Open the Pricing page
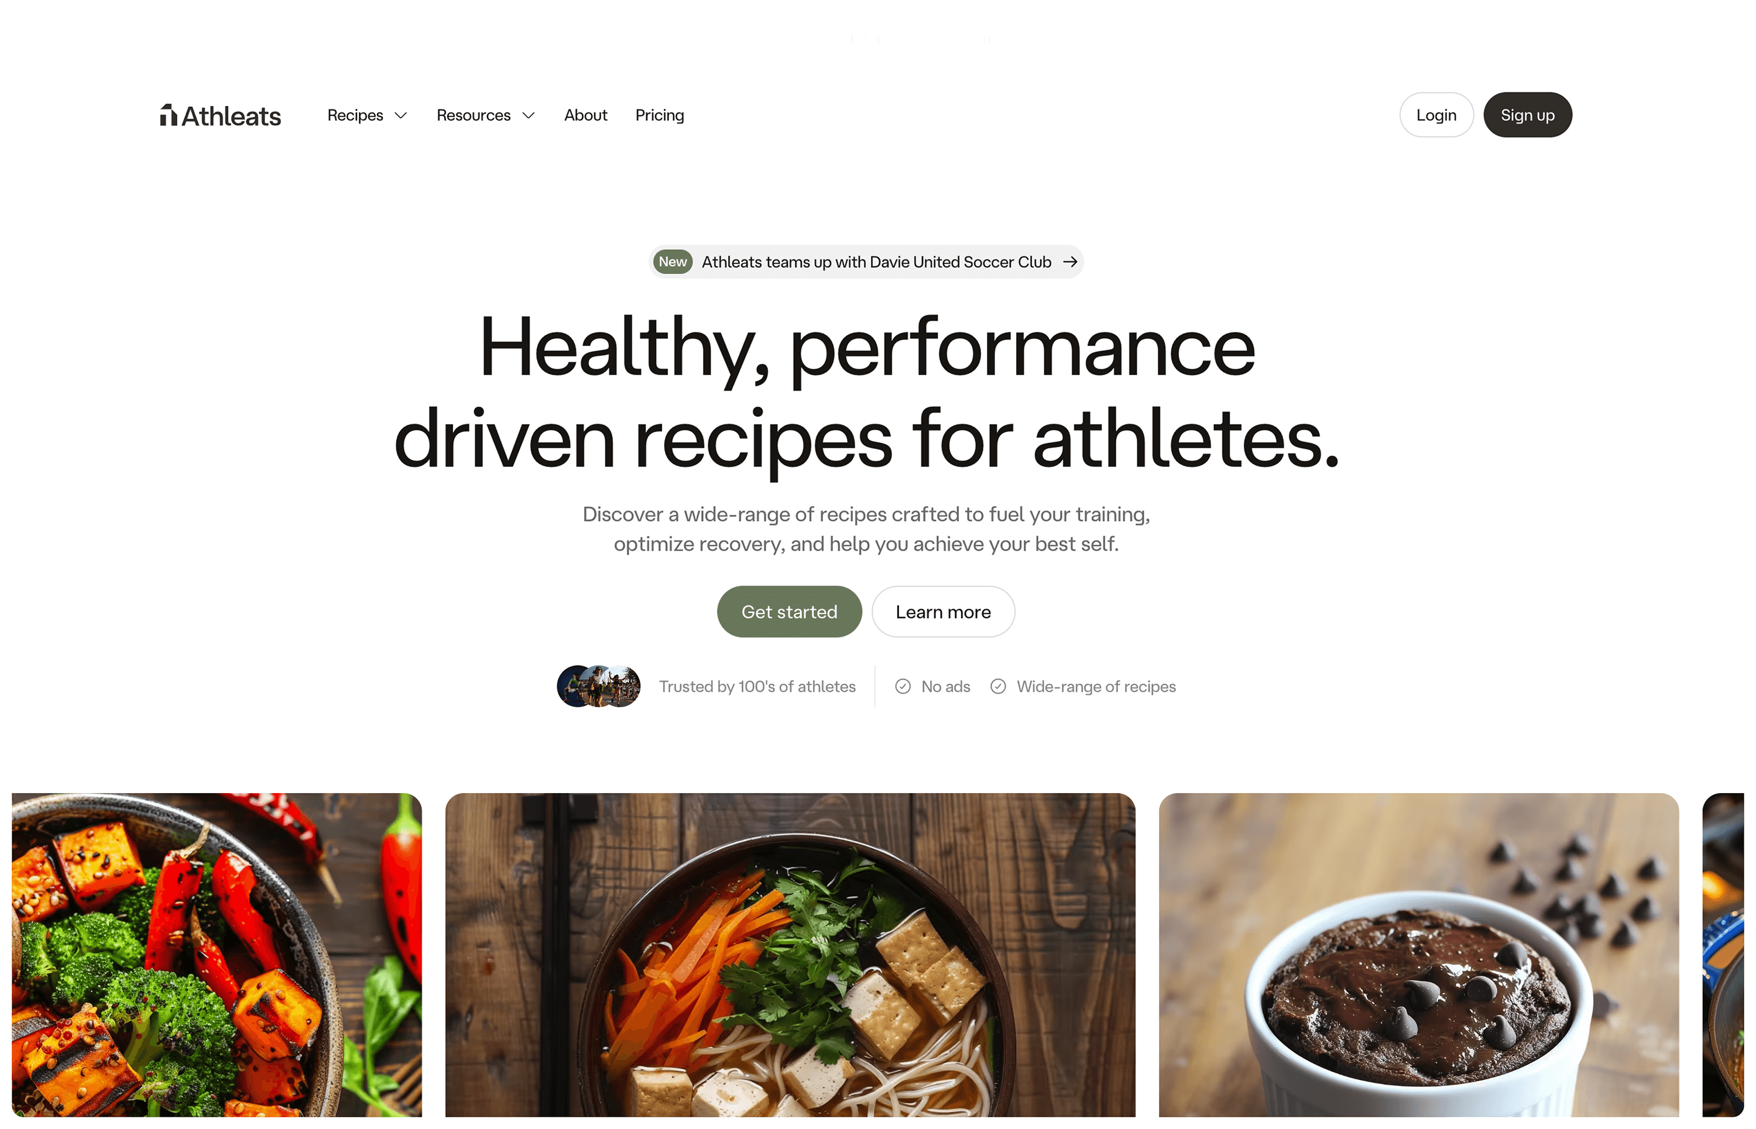The image size is (1756, 1129). 659,115
